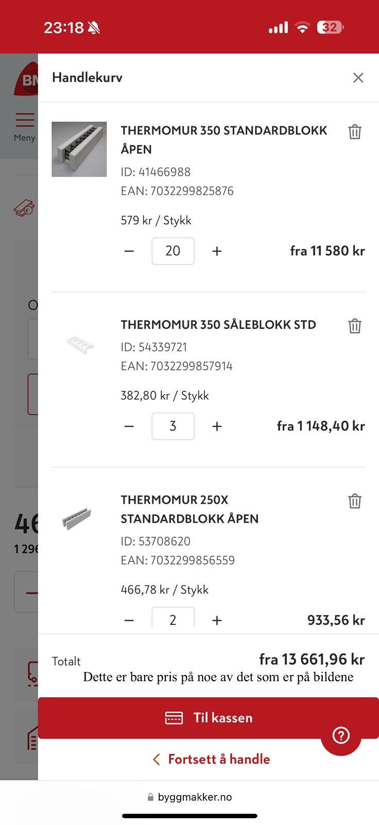Delete Thermomur 350 Standardblokk Åpen from cart
The height and width of the screenshot is (825, 379).
click(x=355, y=132)
